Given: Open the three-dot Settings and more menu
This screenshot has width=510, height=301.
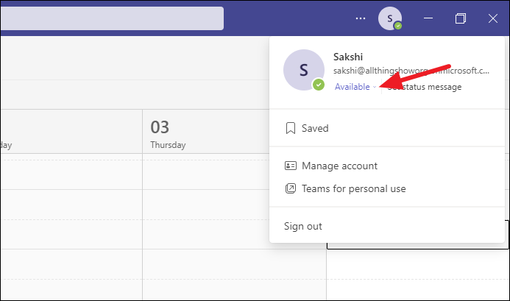Looking at the screenshot, I should click(x=361, y=18).
